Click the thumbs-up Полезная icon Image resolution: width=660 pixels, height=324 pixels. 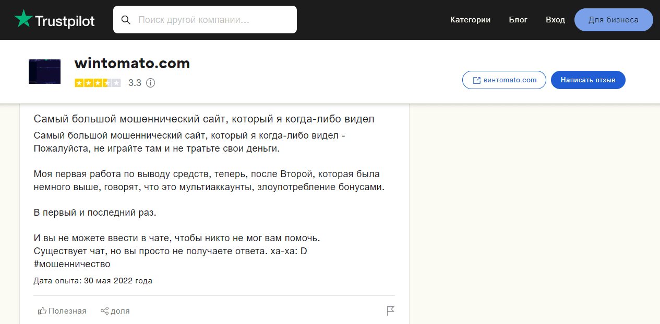coord(42,311)
